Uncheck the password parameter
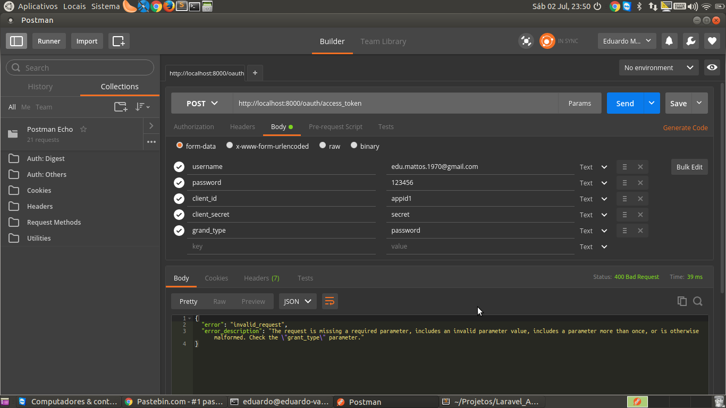The height and width of the screenshot is (408, 726). tap(179, 183)
